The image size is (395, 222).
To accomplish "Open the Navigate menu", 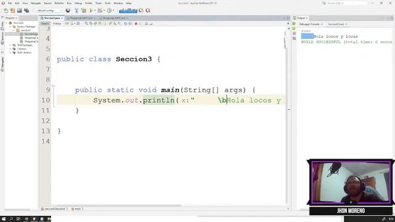I will (36, 3).
